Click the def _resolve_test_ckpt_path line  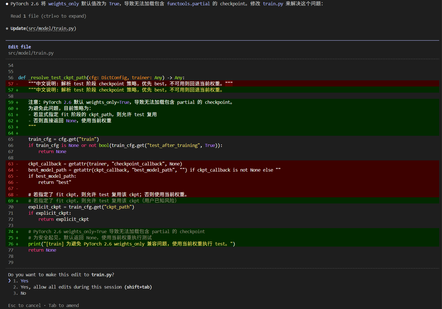point(101,78)
